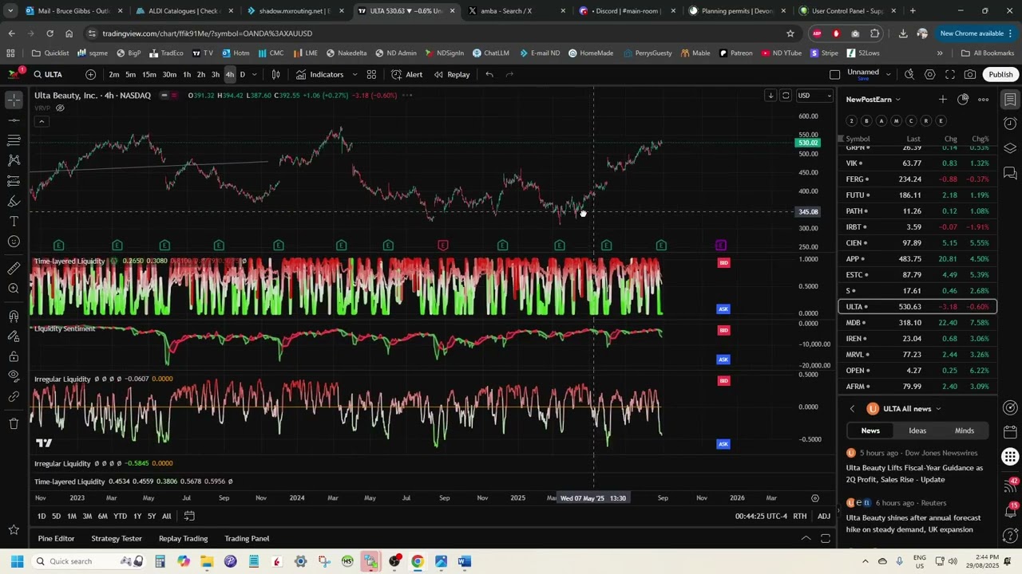Open the Indicators dialog
Viewport: 1022px width, 574px height.
(x=319, y=74)
